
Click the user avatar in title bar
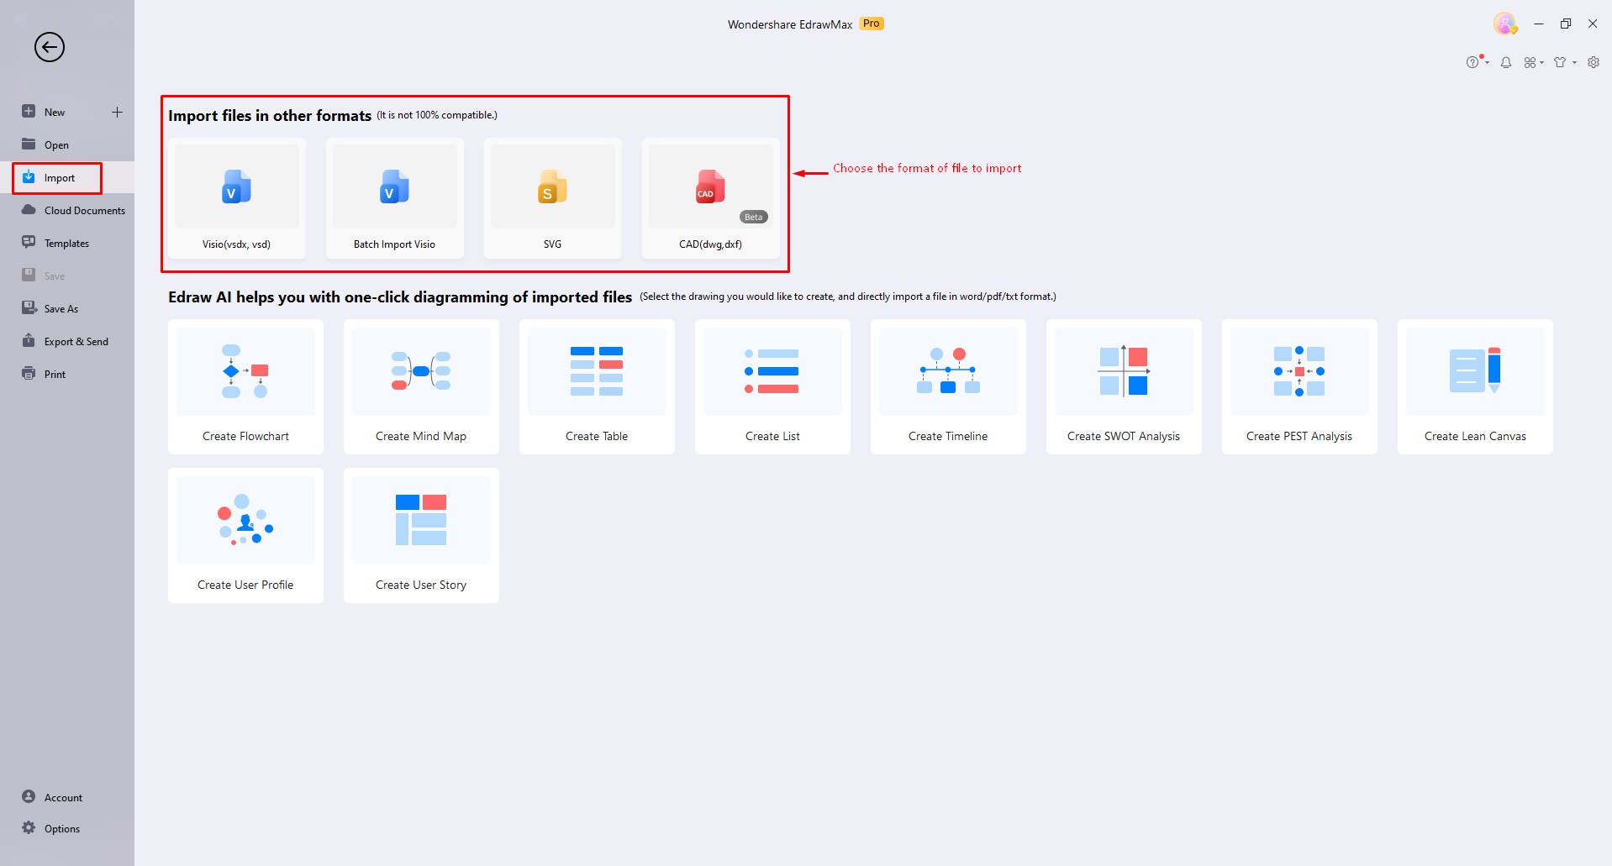coord(1505,24)
